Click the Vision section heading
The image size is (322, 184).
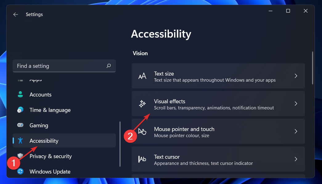140,53
